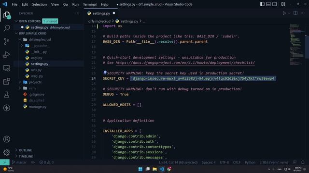The width and height of the screenshot is (309, 173).
Task: Open Explorer Views and More Actions ellipsis
Action: (x=77, y=13)
